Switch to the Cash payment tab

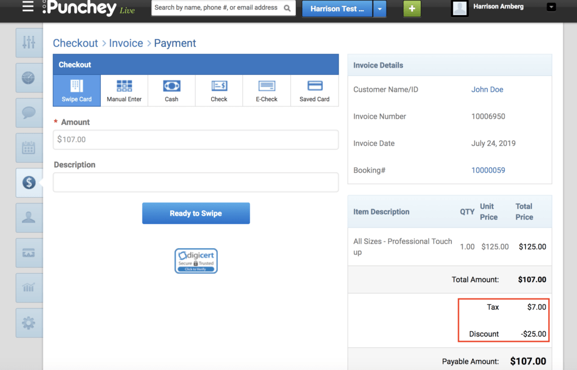[x=171, y=90]
